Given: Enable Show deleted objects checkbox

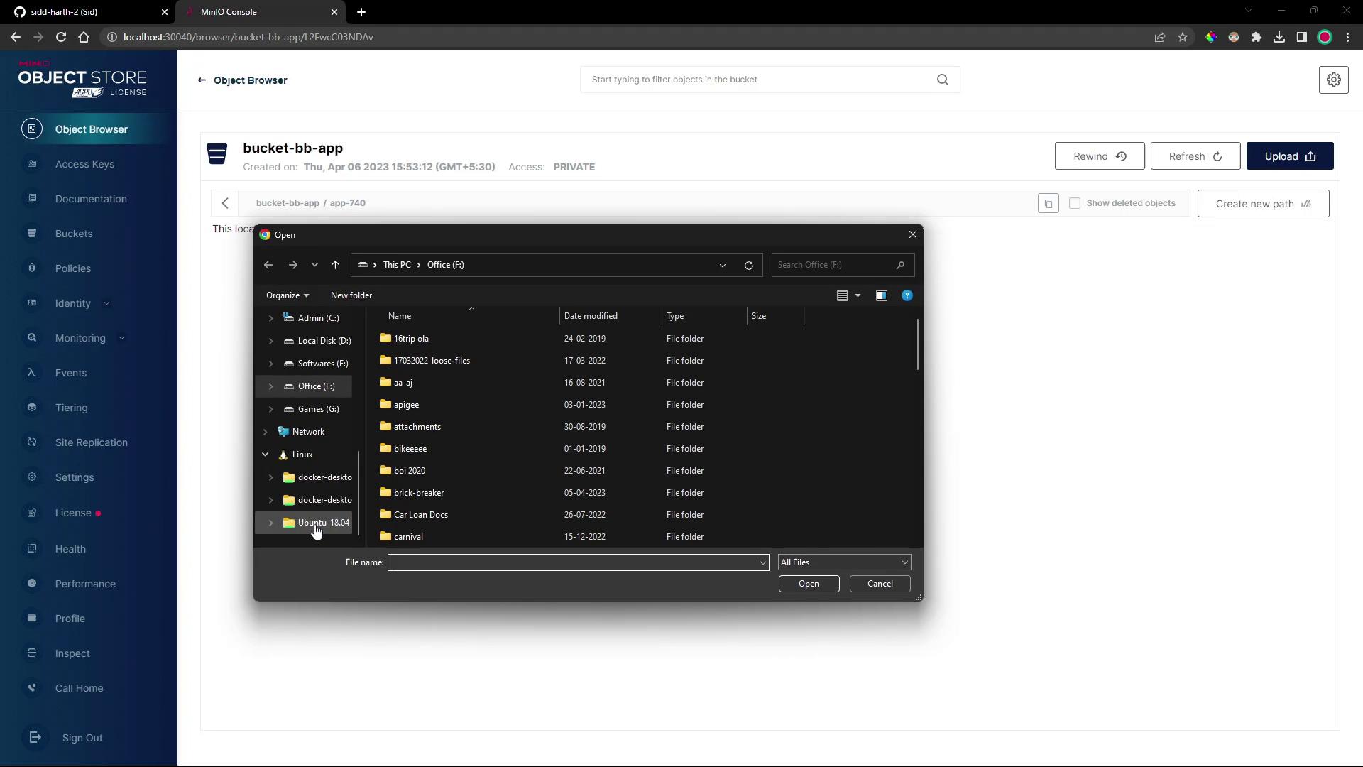Looking at the screenshot, I should click(x=1075, y=203).
